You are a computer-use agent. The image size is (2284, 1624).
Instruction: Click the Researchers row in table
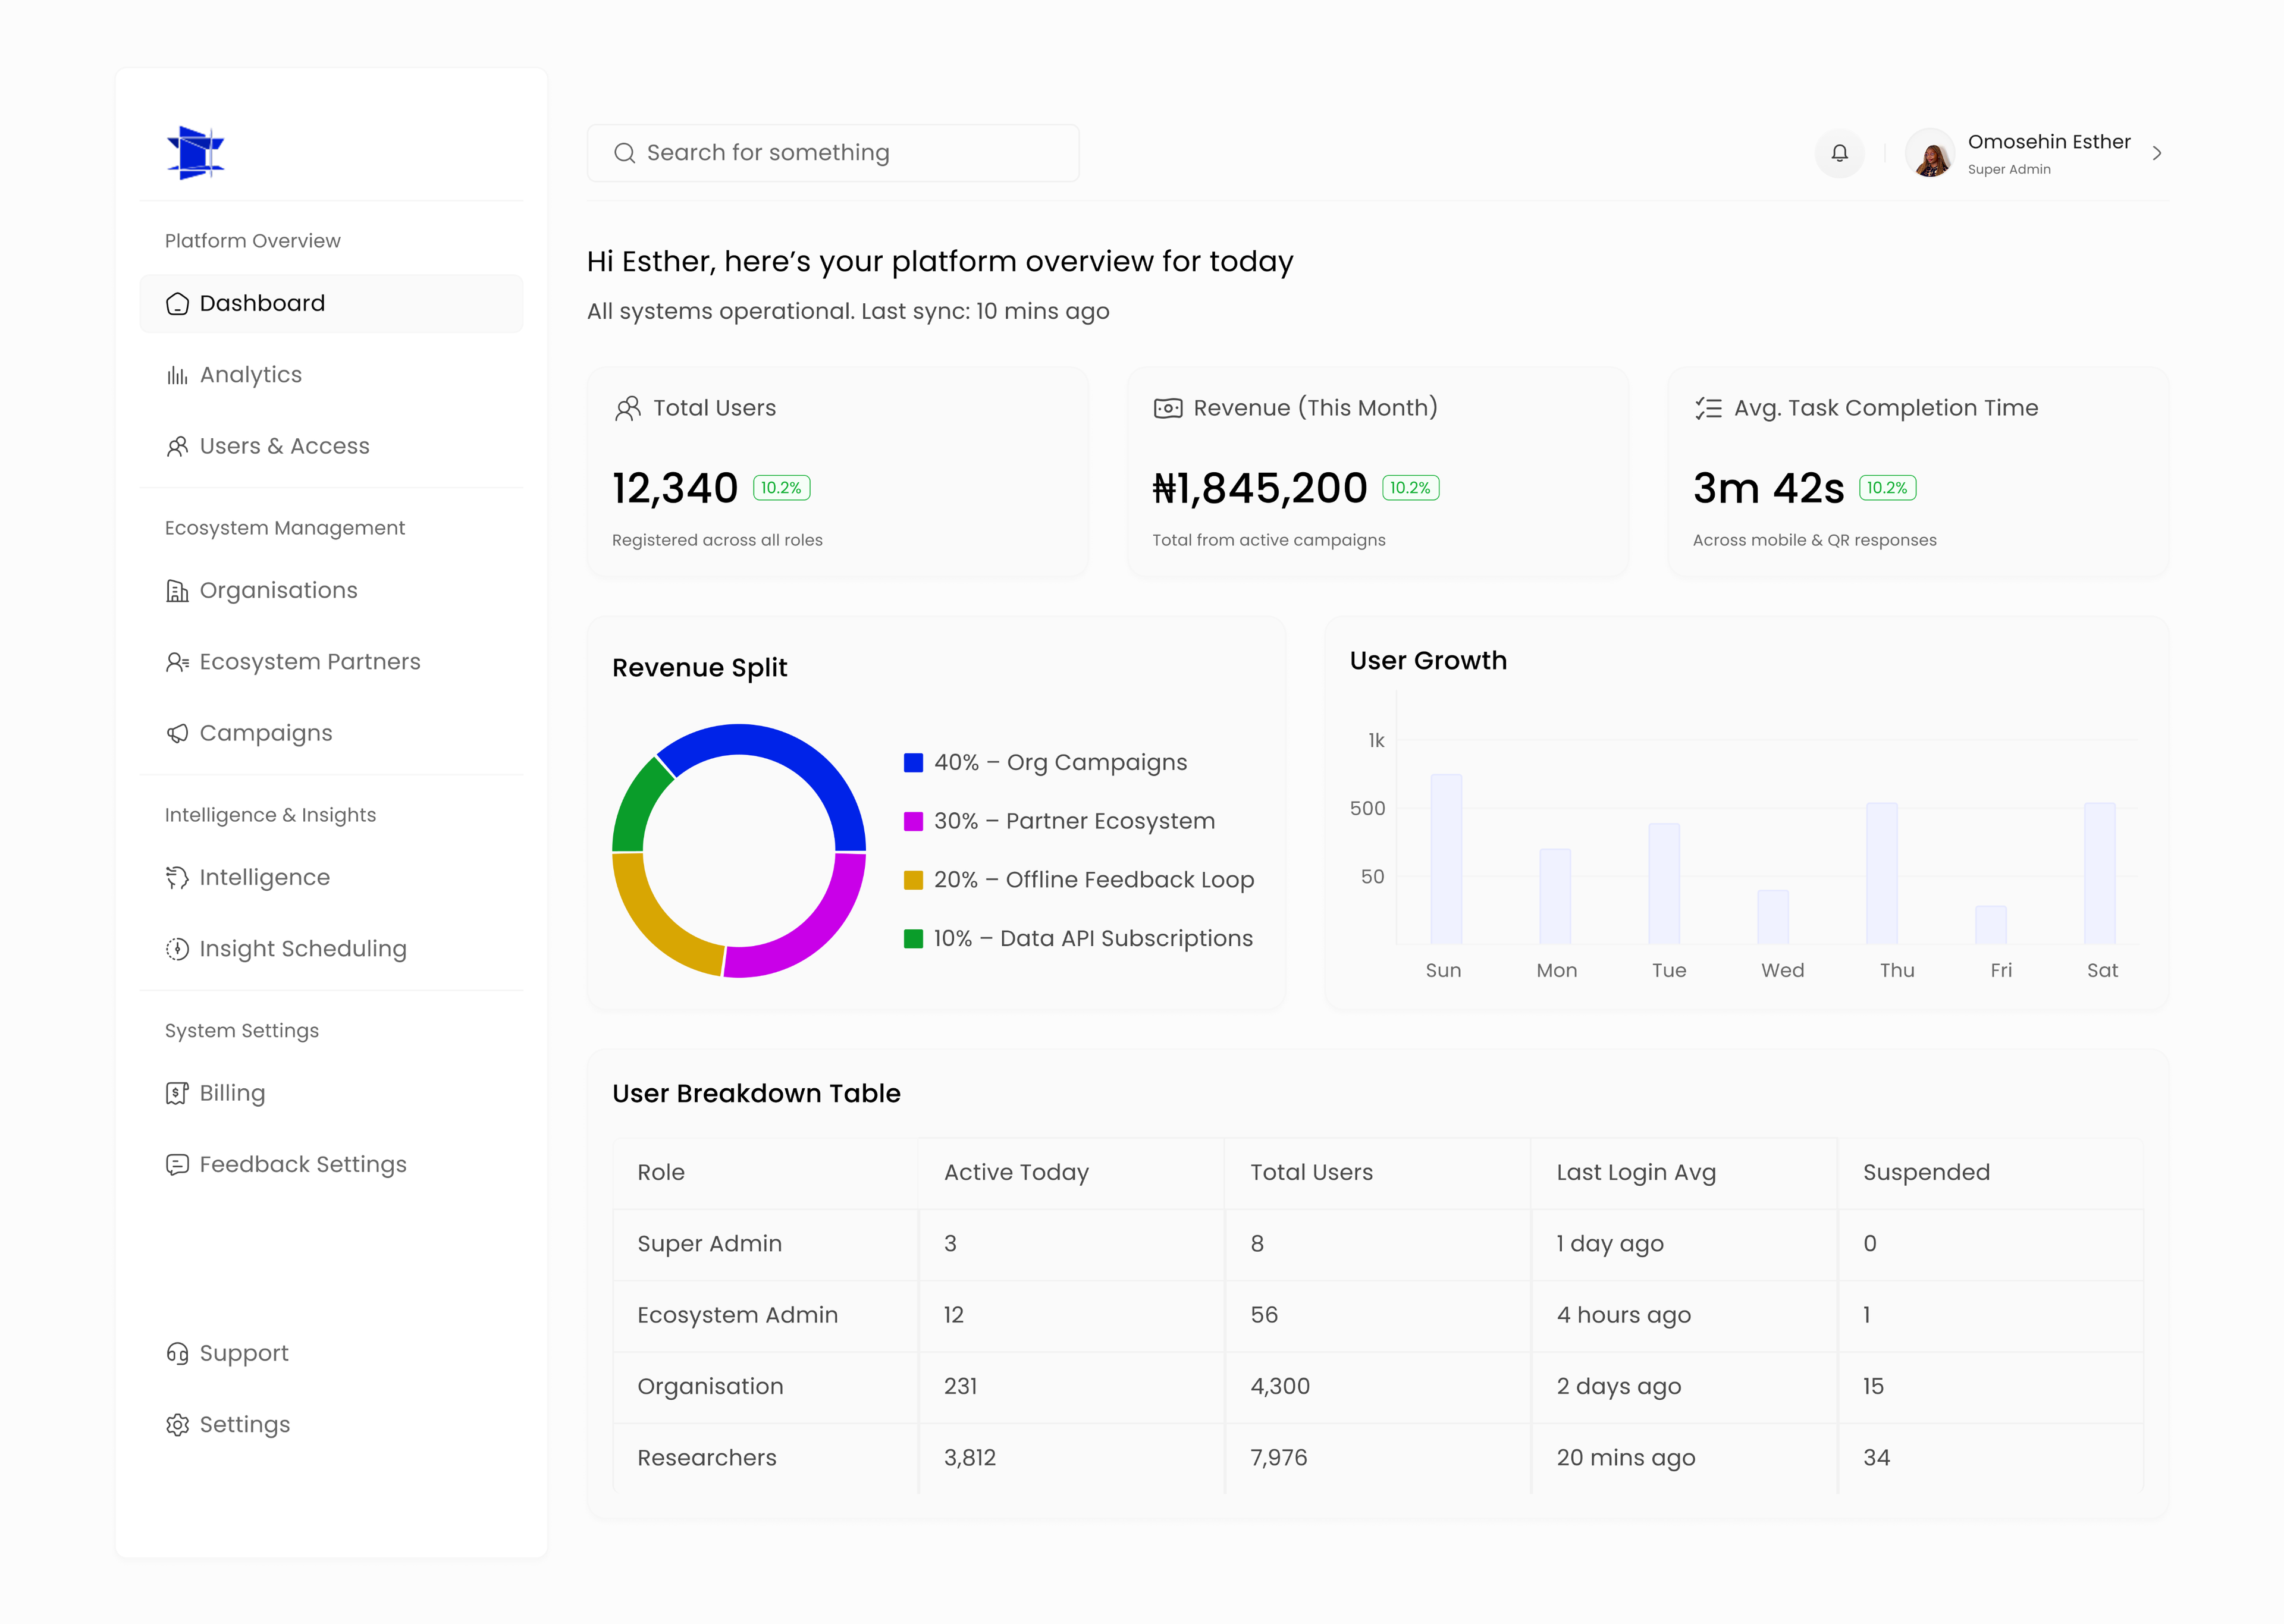click(x=706, y=1457)
